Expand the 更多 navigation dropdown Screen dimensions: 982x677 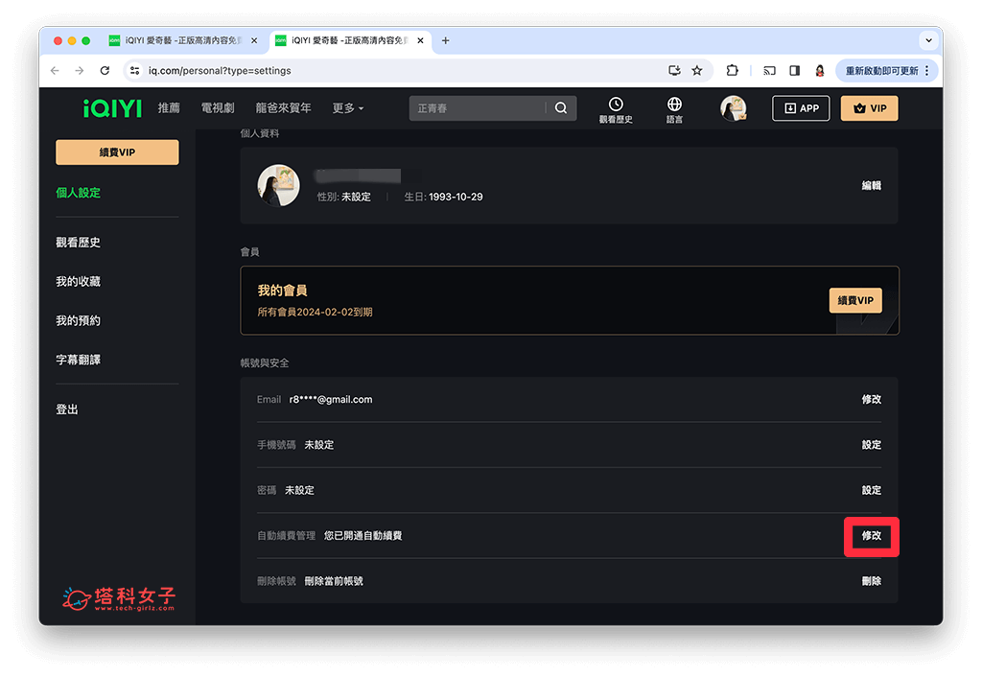point(347,107)
